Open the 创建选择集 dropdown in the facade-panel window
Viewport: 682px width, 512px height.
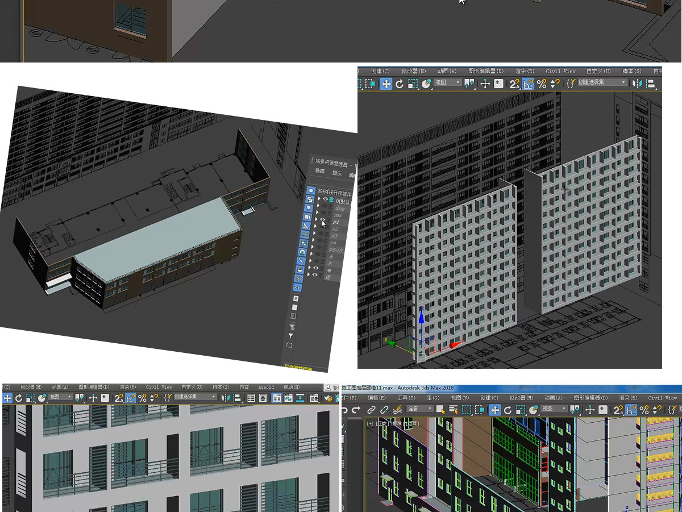point(602,83)
